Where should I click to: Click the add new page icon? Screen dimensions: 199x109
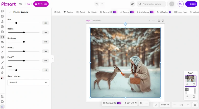point(159,21)
